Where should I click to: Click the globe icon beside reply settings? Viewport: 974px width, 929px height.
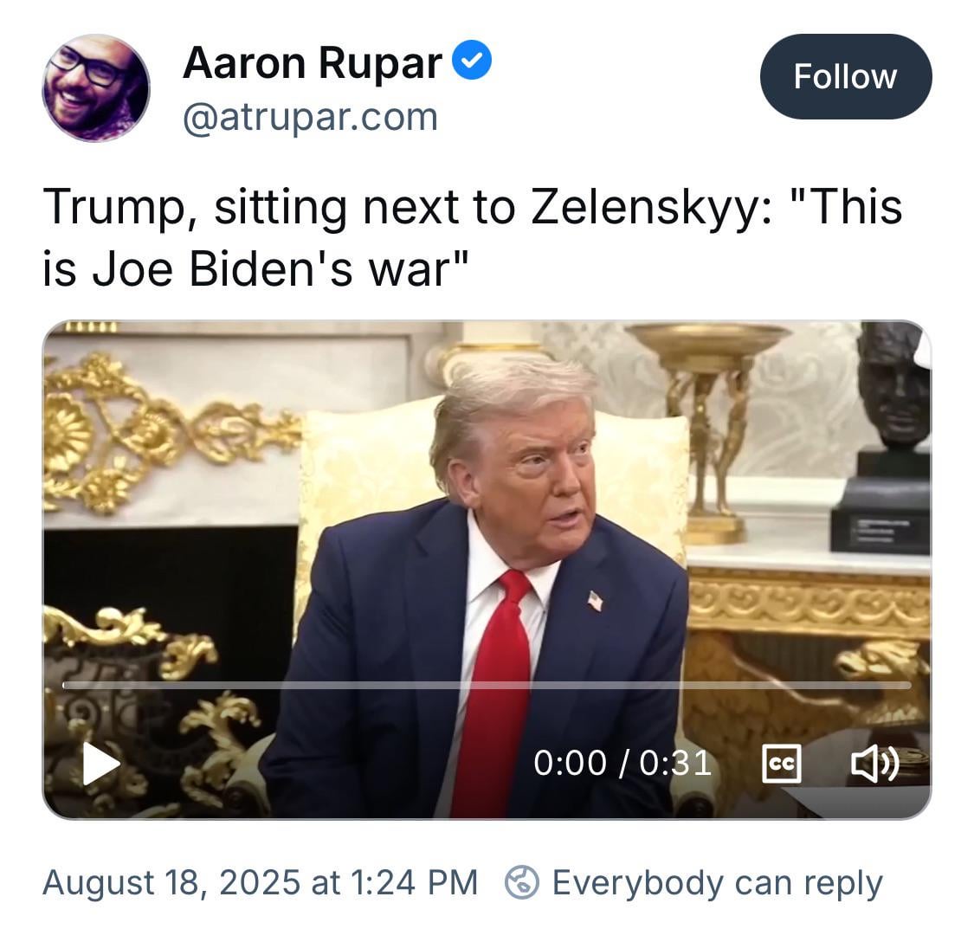click(522, 882)
